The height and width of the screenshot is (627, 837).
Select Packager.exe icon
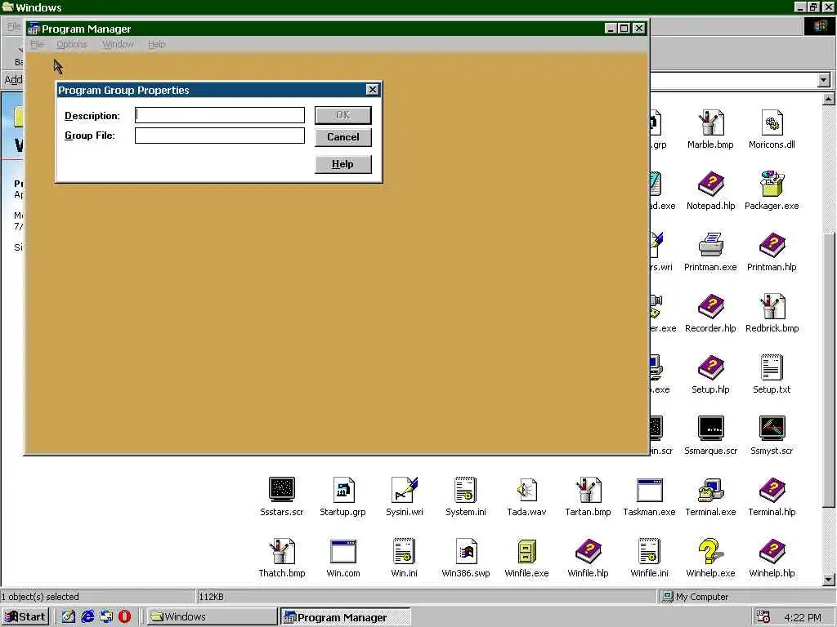click(772, 184)
